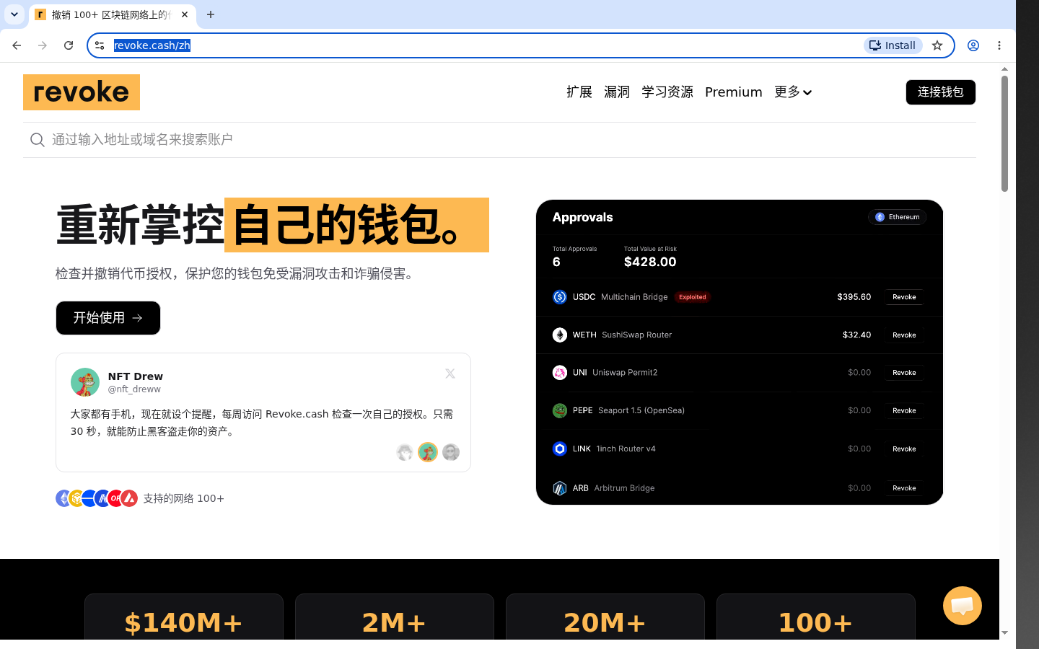Select the third gray testimonial avatar
Image resolution: width=1039 pixels, height=649 pixels.
point(451,452)
